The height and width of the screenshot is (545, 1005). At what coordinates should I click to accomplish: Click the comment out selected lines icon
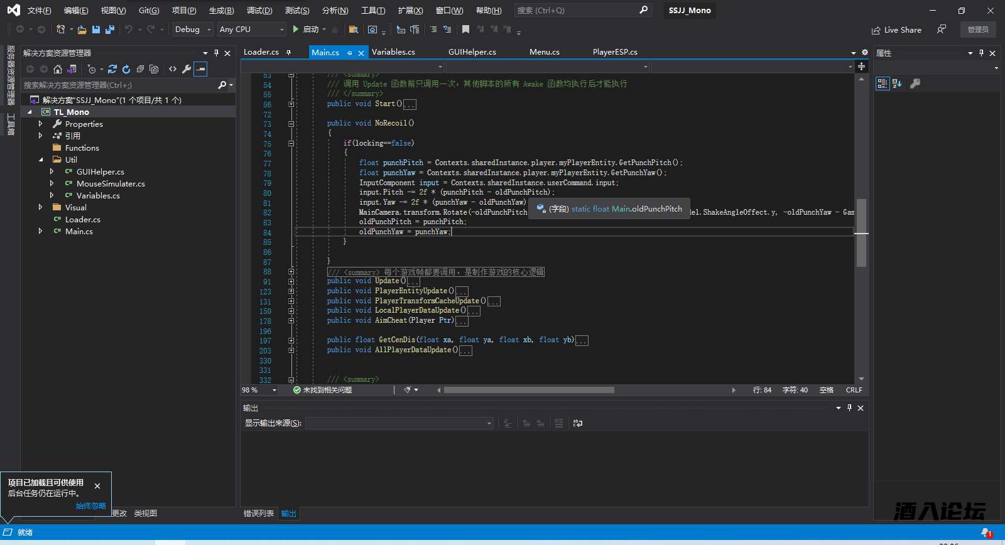[433, 30]
